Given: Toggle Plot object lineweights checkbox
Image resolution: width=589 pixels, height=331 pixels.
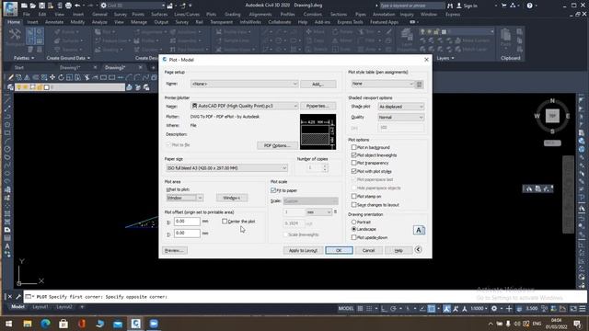Looking at the screenshot, I should coord(353,155).
